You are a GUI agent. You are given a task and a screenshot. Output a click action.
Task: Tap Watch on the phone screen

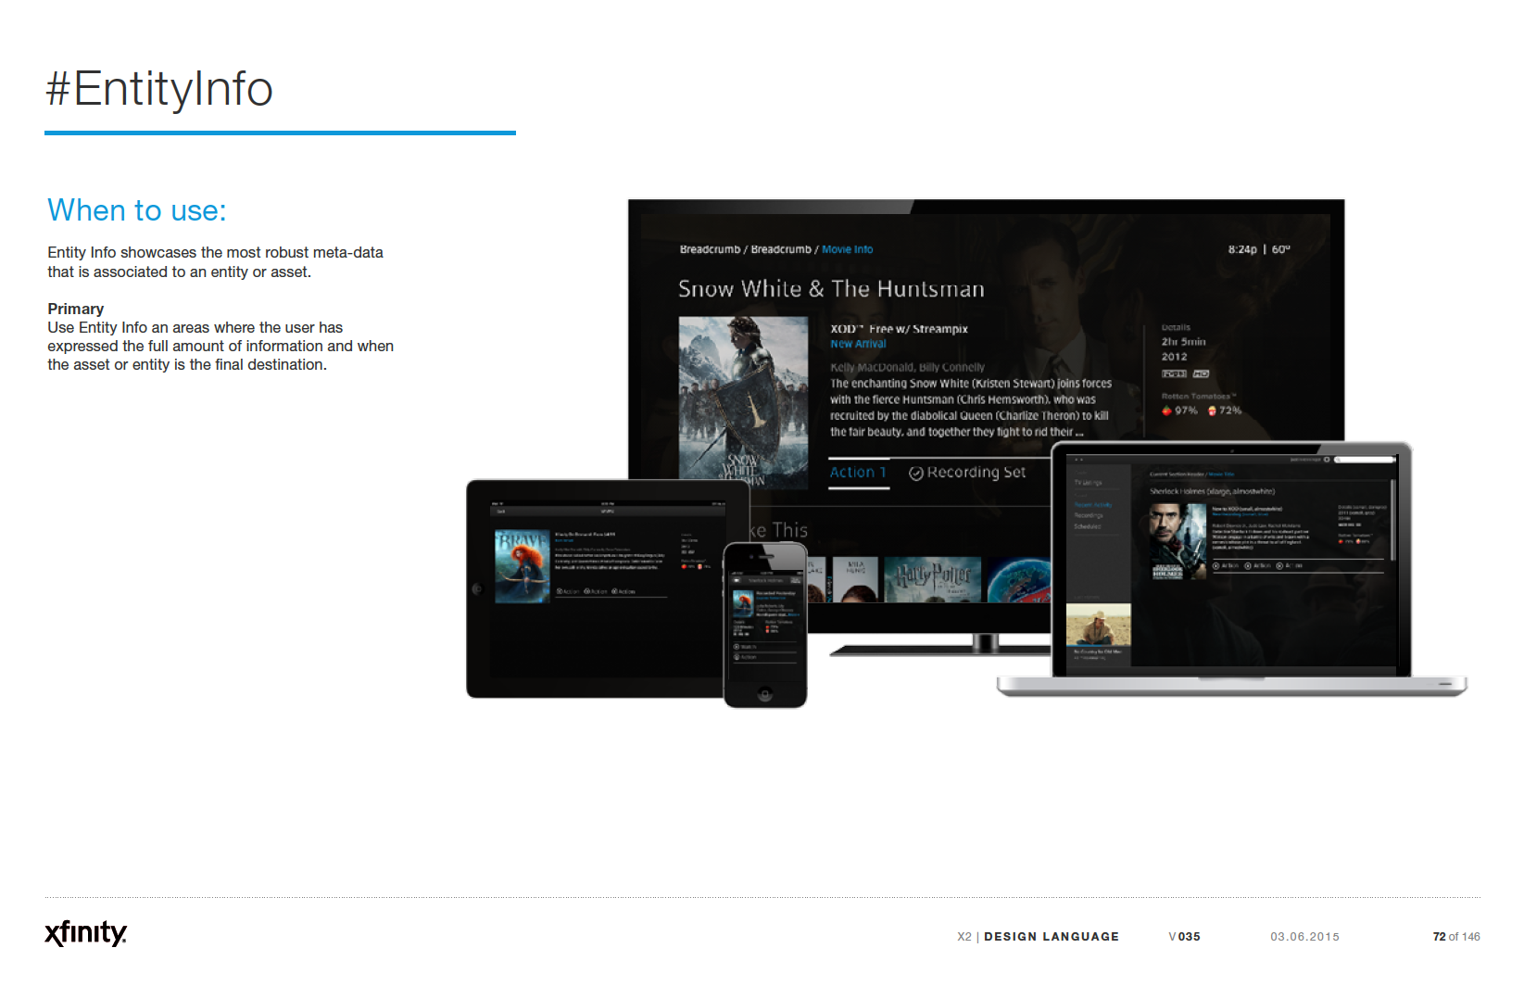click(764, 647)
